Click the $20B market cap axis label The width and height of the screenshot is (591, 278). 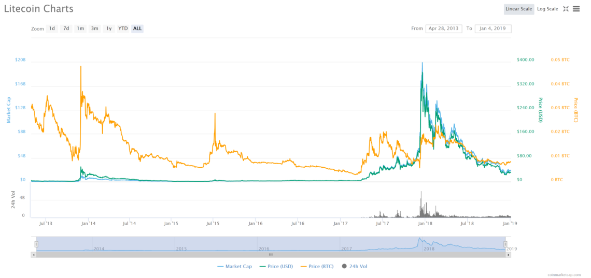click(x=20, y=60)
